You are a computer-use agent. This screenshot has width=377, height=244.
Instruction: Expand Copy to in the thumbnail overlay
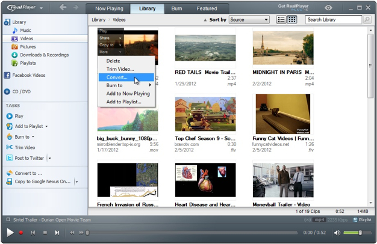pyautogui.click(x=111, y=45)
